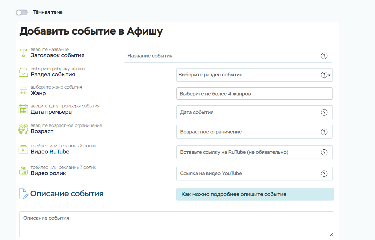Image resolution: width=375 pixels, height=240 pixels.
Task: Click the resize handle of description textarea
Action: point(331,235)
